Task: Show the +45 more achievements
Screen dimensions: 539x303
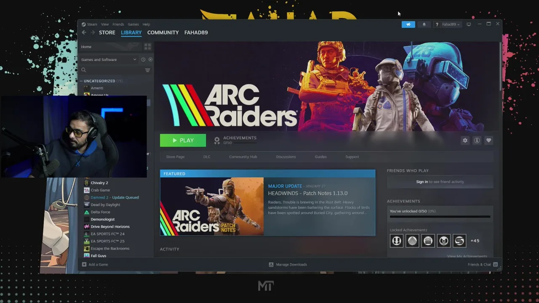Action: [475, 241]
